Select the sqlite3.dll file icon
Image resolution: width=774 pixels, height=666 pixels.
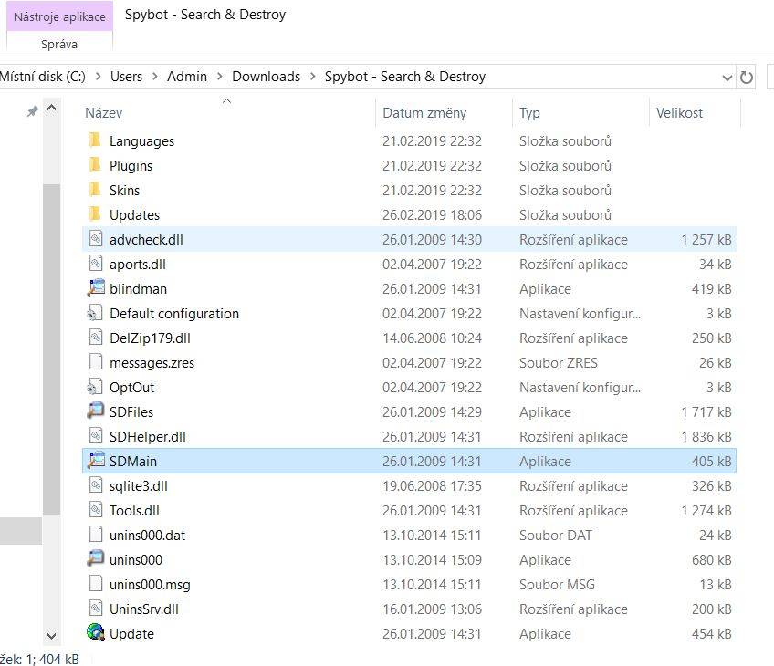tap(96, 486)
